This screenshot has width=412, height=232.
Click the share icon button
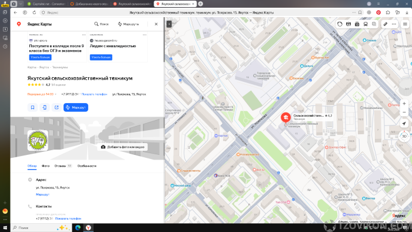(x=57, y=107)
